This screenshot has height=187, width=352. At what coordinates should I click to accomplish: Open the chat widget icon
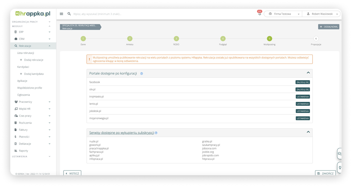point(339,153)
